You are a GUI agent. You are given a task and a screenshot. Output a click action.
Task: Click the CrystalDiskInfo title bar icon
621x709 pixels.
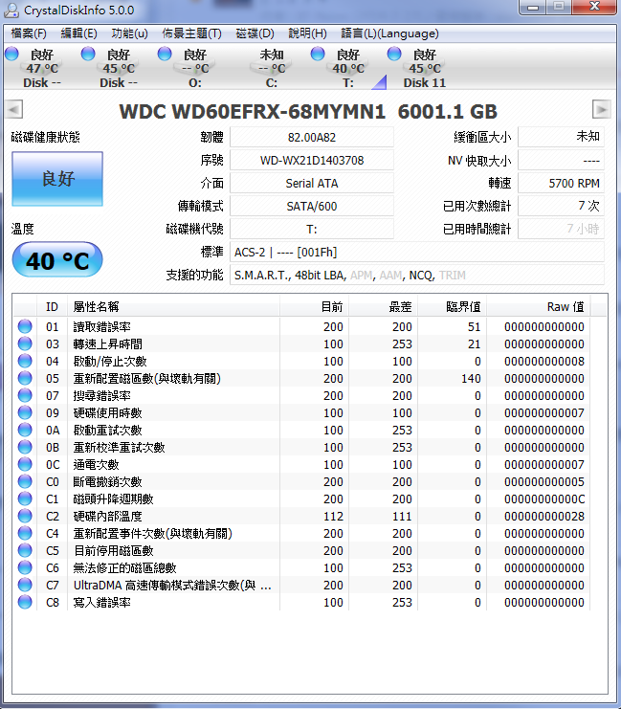tap(11, 10)
